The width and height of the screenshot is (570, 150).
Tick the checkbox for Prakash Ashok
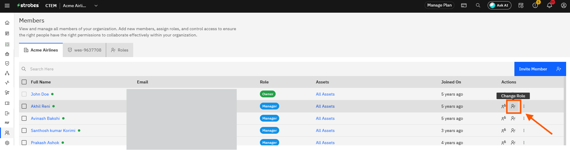[x=24, y=143]
